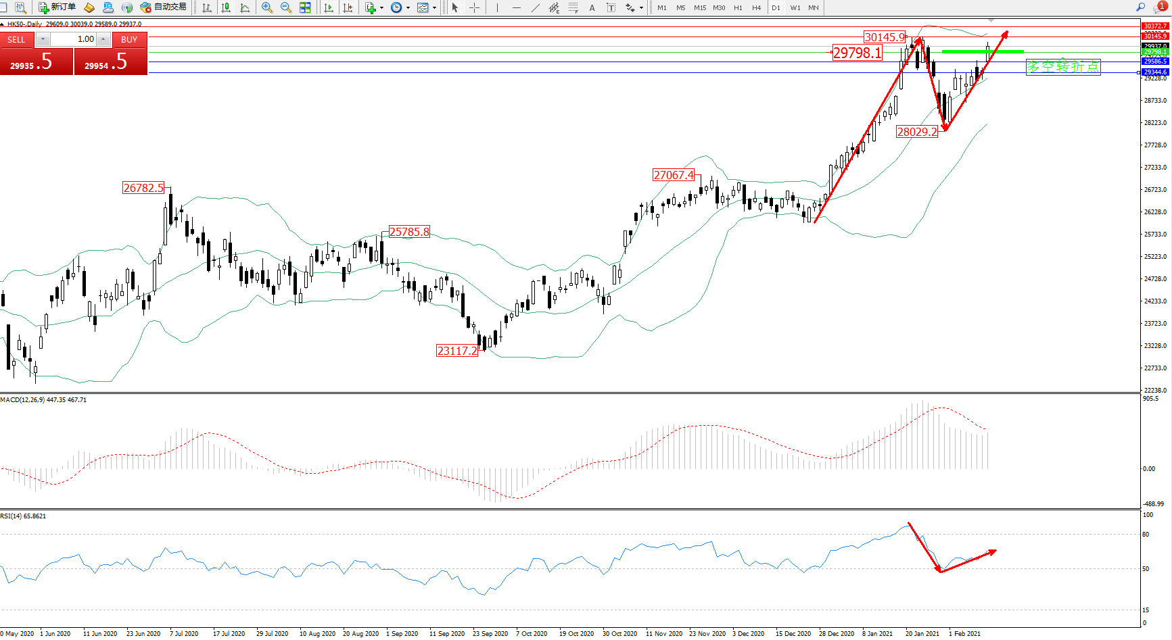Open the indicators list dropdown arrow

tap(381, 8)
